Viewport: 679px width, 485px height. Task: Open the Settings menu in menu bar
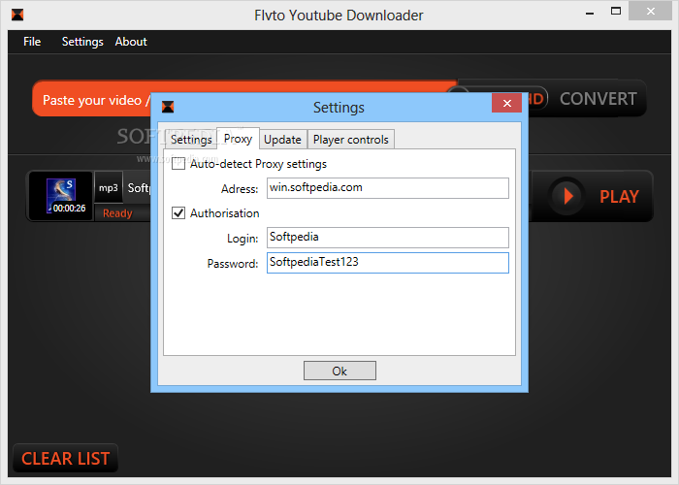[x=82, y=42]
